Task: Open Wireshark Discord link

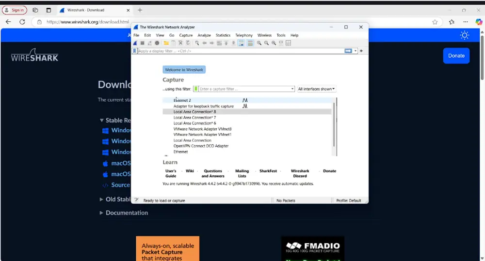Action: pos(300,173)
